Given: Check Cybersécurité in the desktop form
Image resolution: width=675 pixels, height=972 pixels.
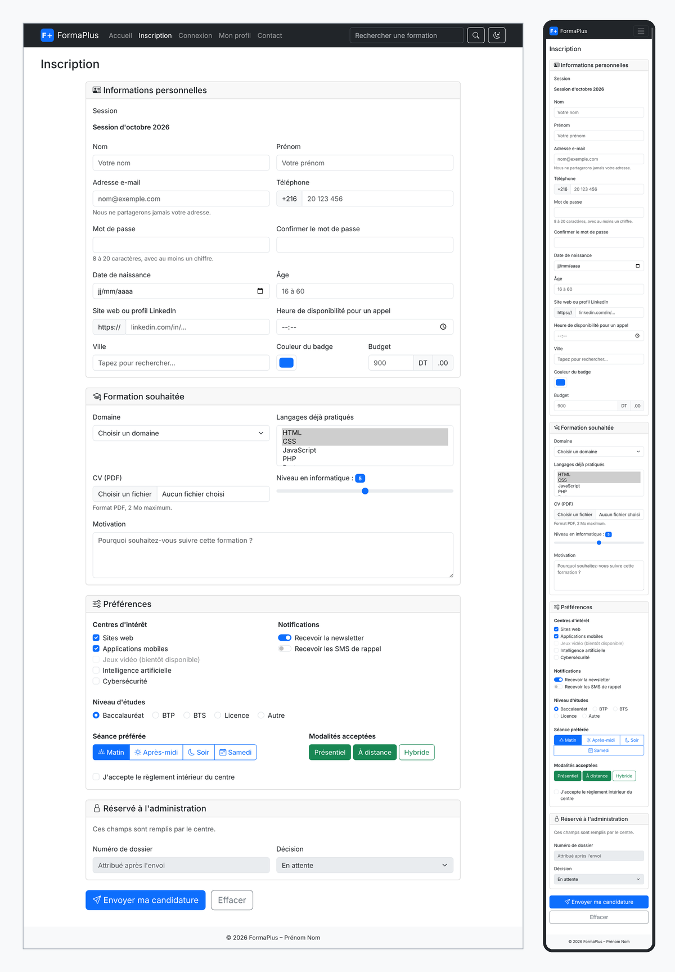Looking at the screenshot, I should 96,681.
